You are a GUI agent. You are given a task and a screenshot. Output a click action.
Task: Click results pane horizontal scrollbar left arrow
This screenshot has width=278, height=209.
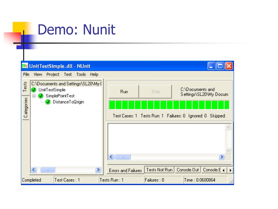(x=111, y=157)
